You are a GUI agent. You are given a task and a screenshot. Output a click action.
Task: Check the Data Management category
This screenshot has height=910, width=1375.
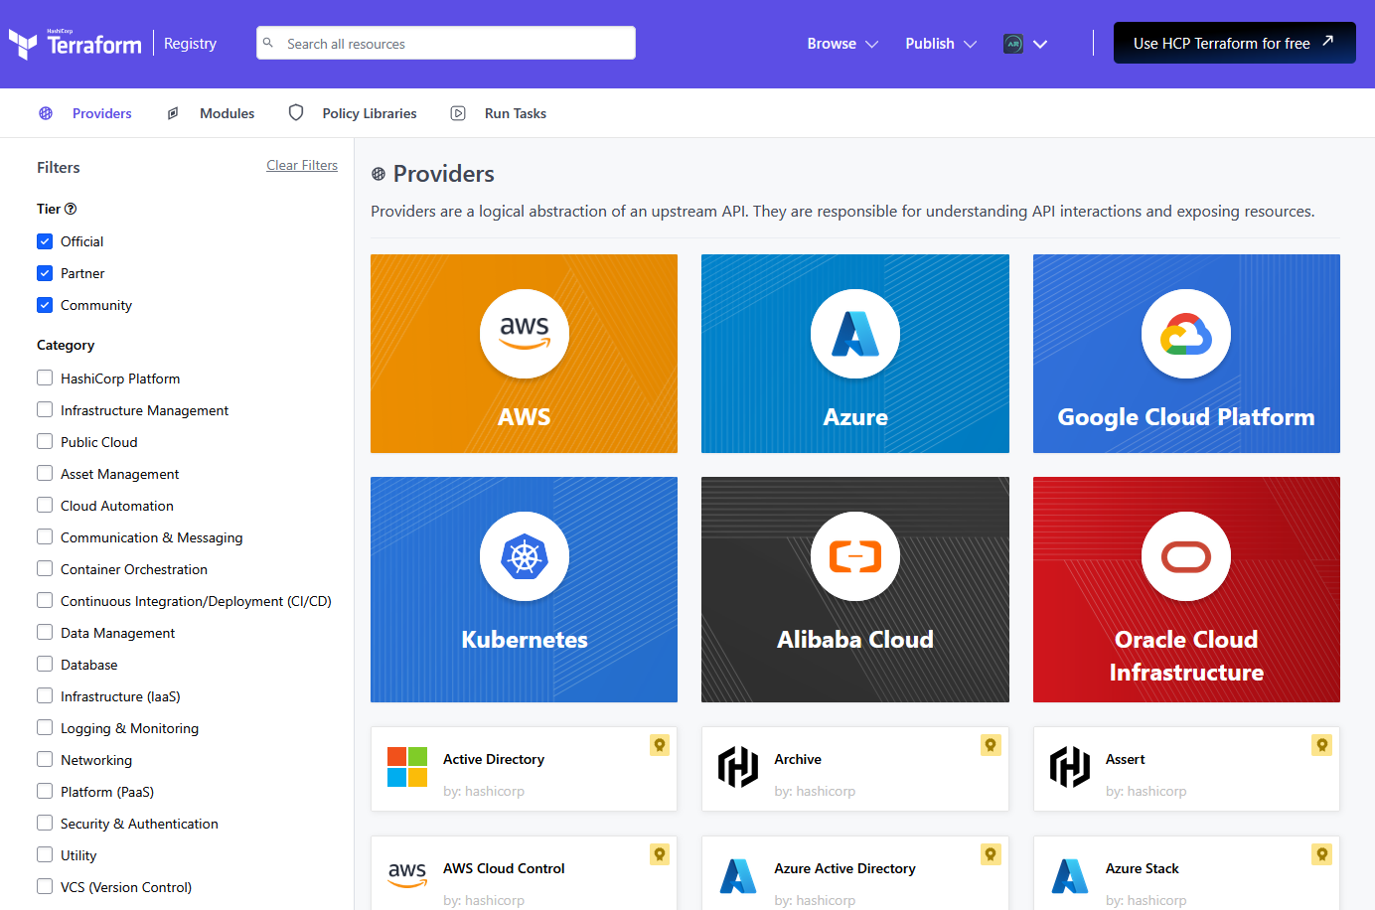45,632
